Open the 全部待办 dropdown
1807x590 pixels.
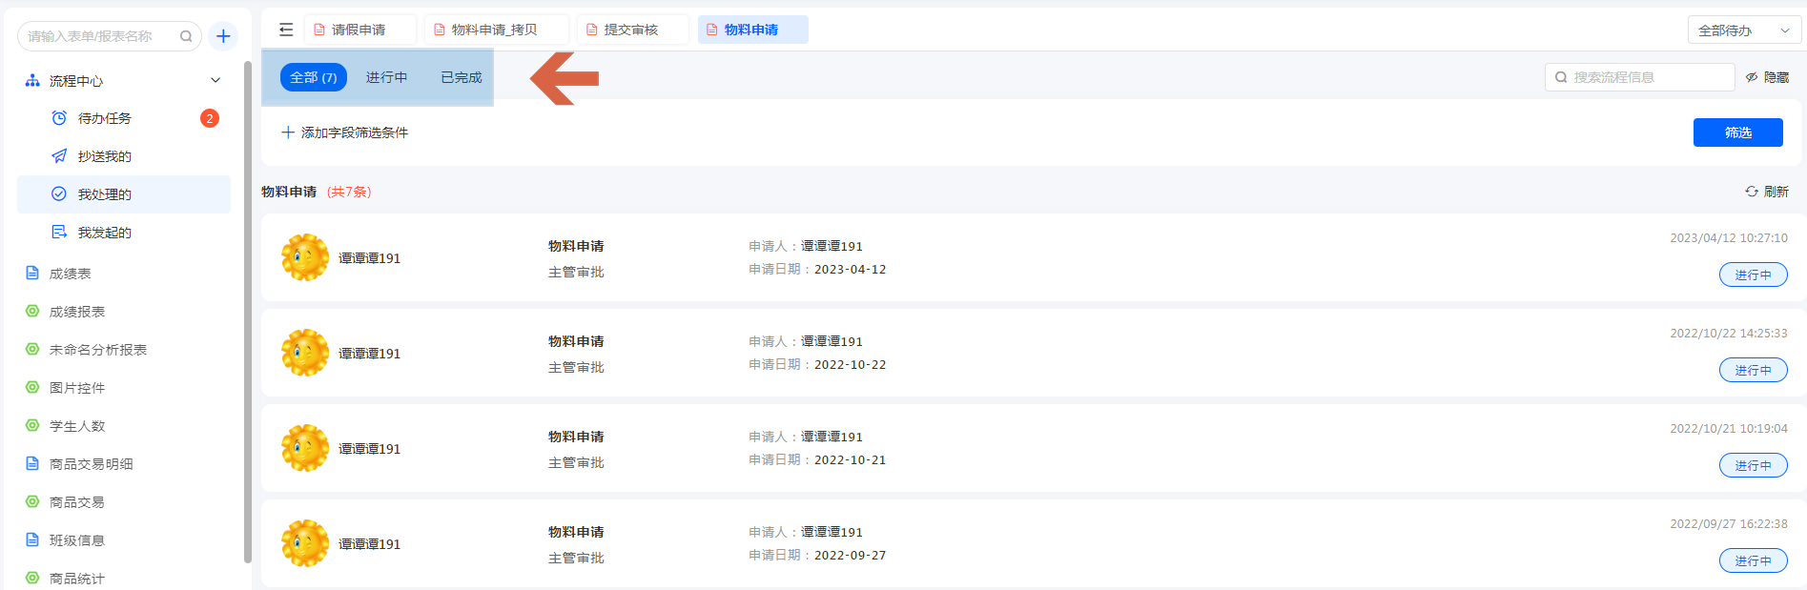tap(1743, 31)
